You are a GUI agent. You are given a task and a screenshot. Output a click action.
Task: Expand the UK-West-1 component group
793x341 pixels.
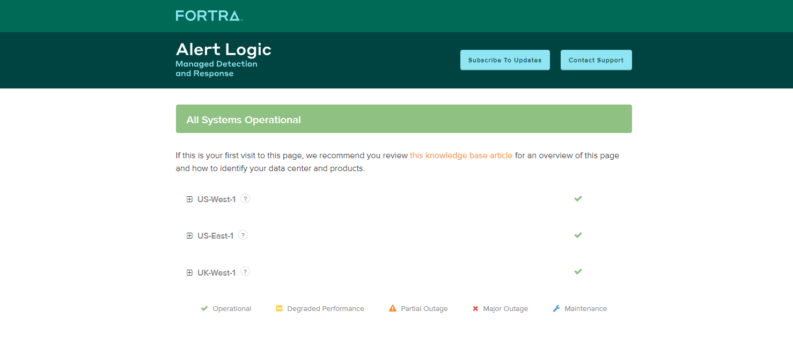[x=189, y=272]
